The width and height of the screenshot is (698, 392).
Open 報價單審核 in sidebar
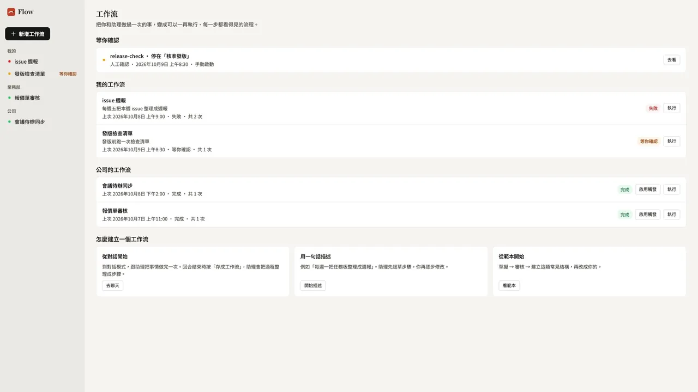[42, 97]
